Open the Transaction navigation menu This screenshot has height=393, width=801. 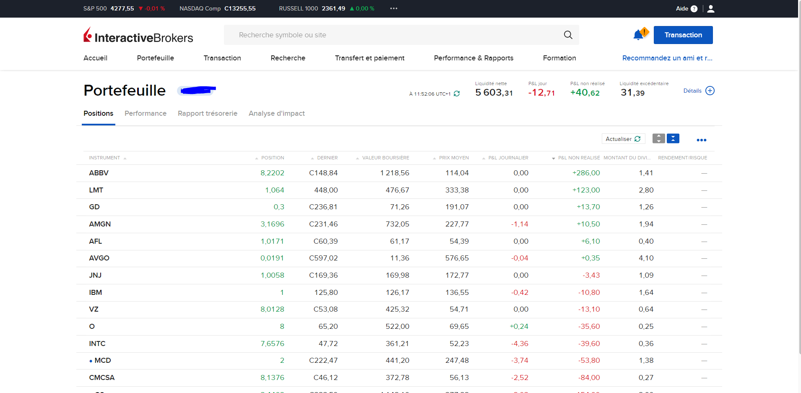pos(222,58)
